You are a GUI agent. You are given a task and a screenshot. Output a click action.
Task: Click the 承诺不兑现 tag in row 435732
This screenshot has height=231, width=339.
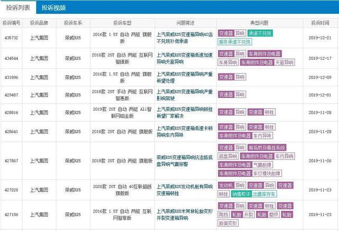260,33
